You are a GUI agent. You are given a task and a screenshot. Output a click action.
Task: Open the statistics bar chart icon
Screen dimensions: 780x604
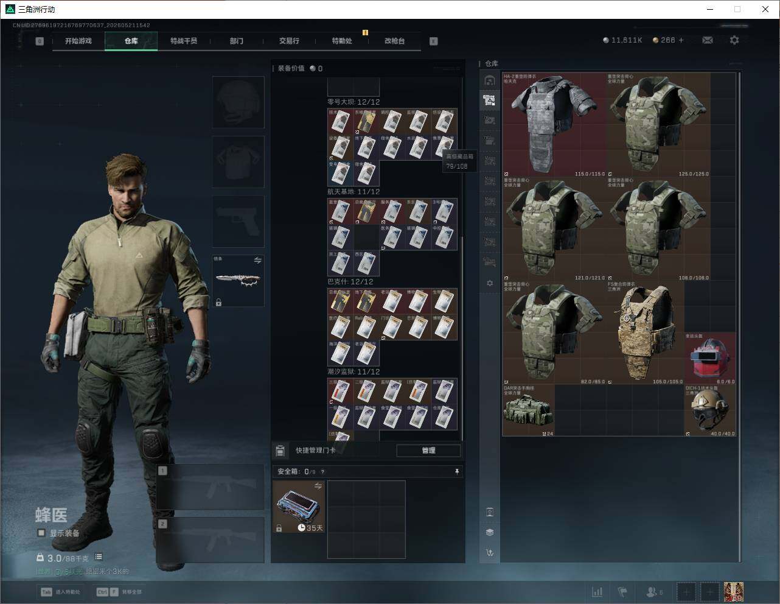597,592
